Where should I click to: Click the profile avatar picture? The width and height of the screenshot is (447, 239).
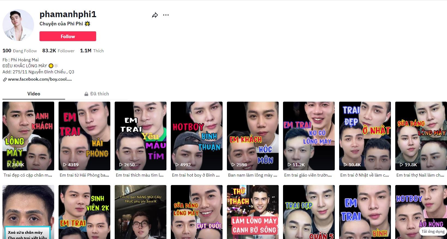pos(18,25)
